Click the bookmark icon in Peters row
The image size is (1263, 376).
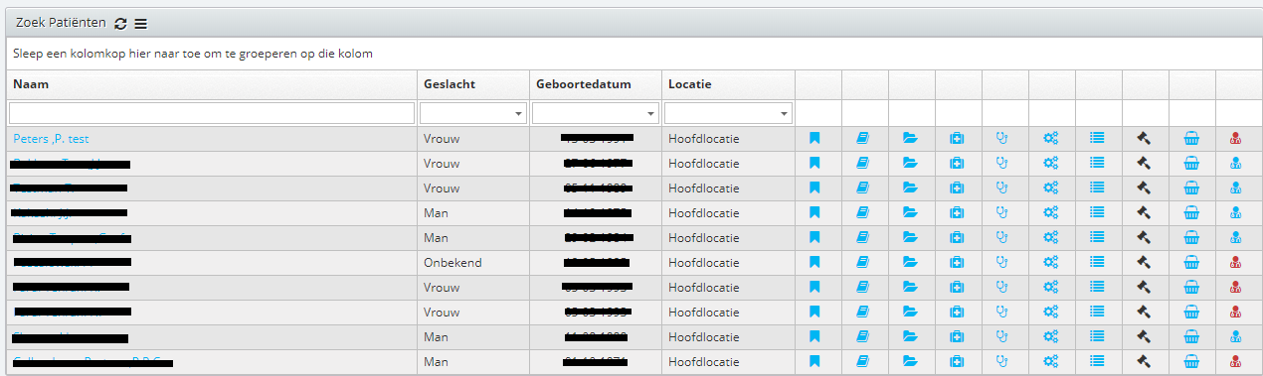click(x=813, y=139)
